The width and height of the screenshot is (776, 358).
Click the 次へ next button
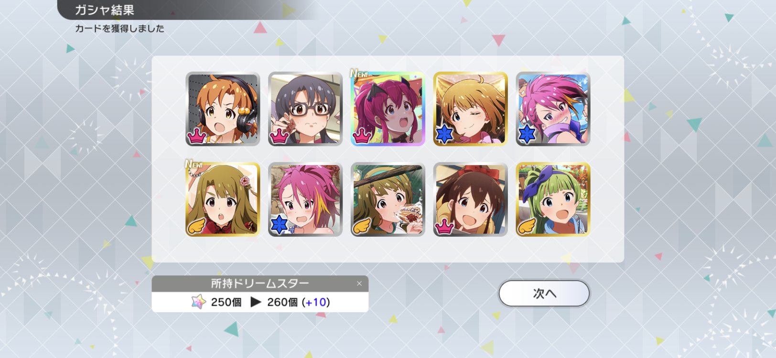[x=544, y=293]
